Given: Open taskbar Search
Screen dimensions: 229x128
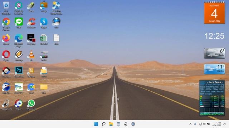Looking at the screenshot, I should 103,124.
